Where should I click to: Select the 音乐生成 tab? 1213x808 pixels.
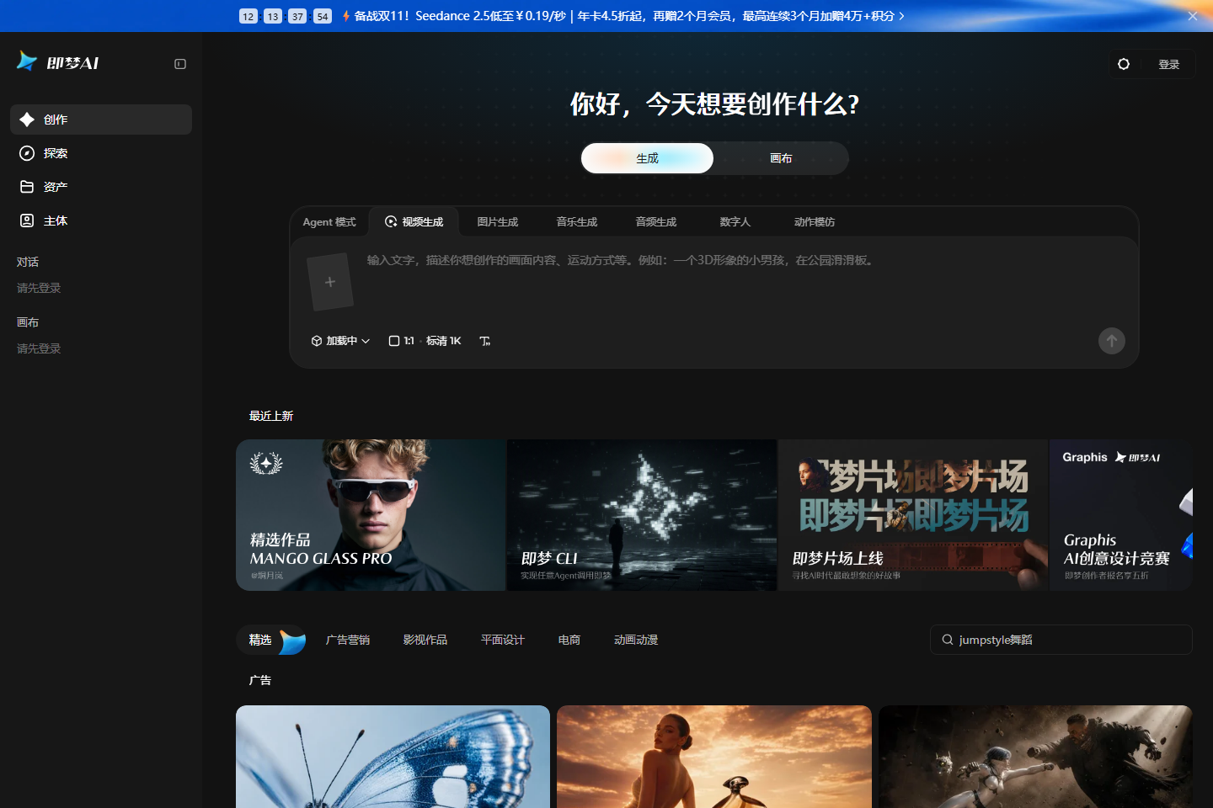click(577, 222)
